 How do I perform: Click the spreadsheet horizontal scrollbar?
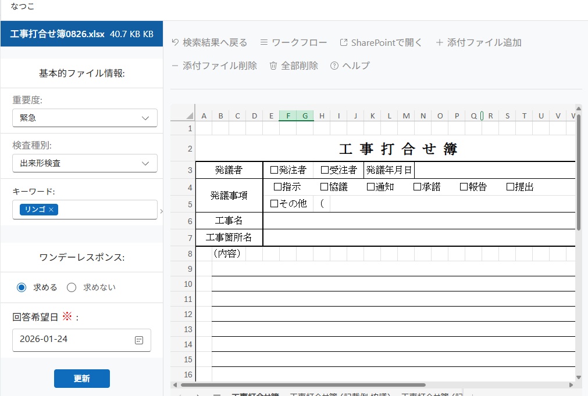(302, 384)
